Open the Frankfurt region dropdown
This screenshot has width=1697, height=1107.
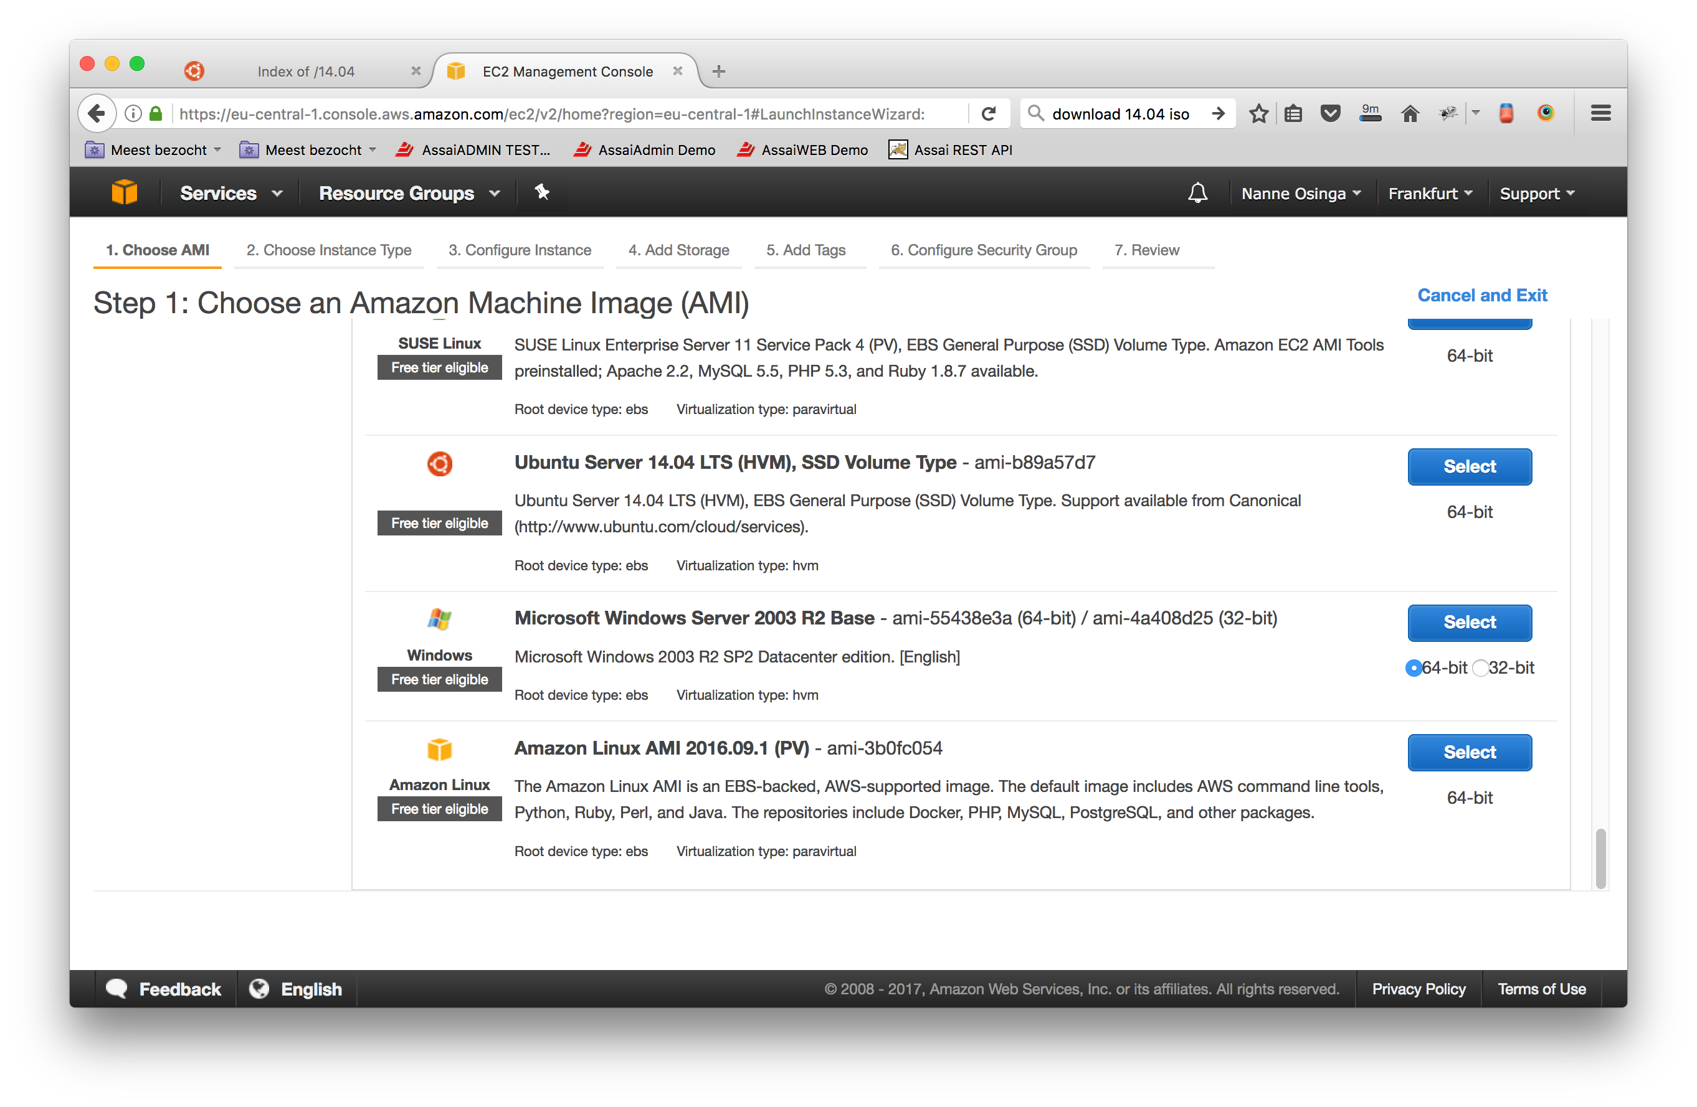point(1430,194)
